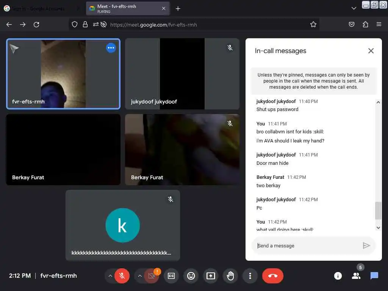Click the chat scrollbar thumb
Screen dimensions: 388x291
[x=378, y=211]
